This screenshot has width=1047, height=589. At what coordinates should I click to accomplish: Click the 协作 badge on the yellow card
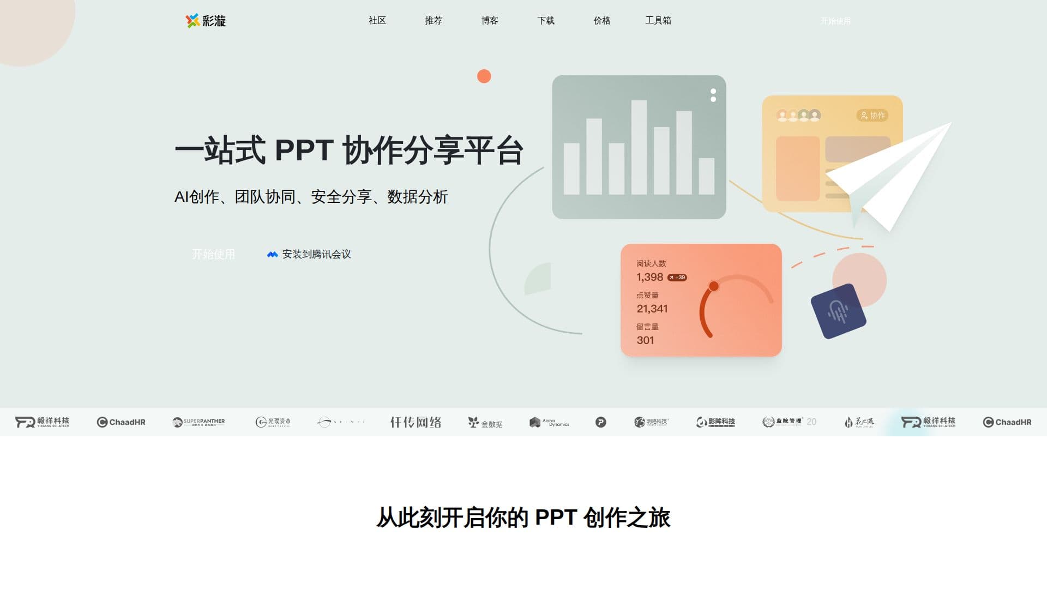[872, 115]
